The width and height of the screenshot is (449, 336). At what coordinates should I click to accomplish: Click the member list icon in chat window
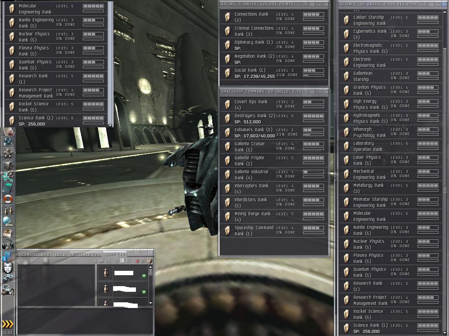point(150,261)
